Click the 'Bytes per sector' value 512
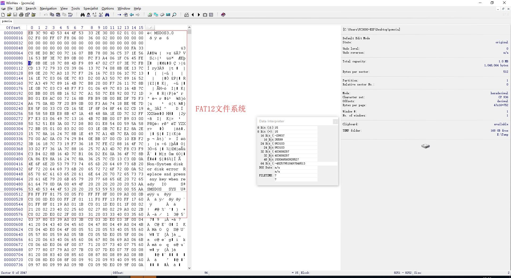511x278 pixels. coord(506,72)
